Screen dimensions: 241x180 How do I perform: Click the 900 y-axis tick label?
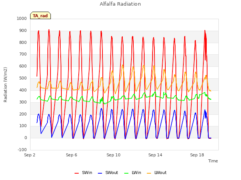[x=23, y=31]
